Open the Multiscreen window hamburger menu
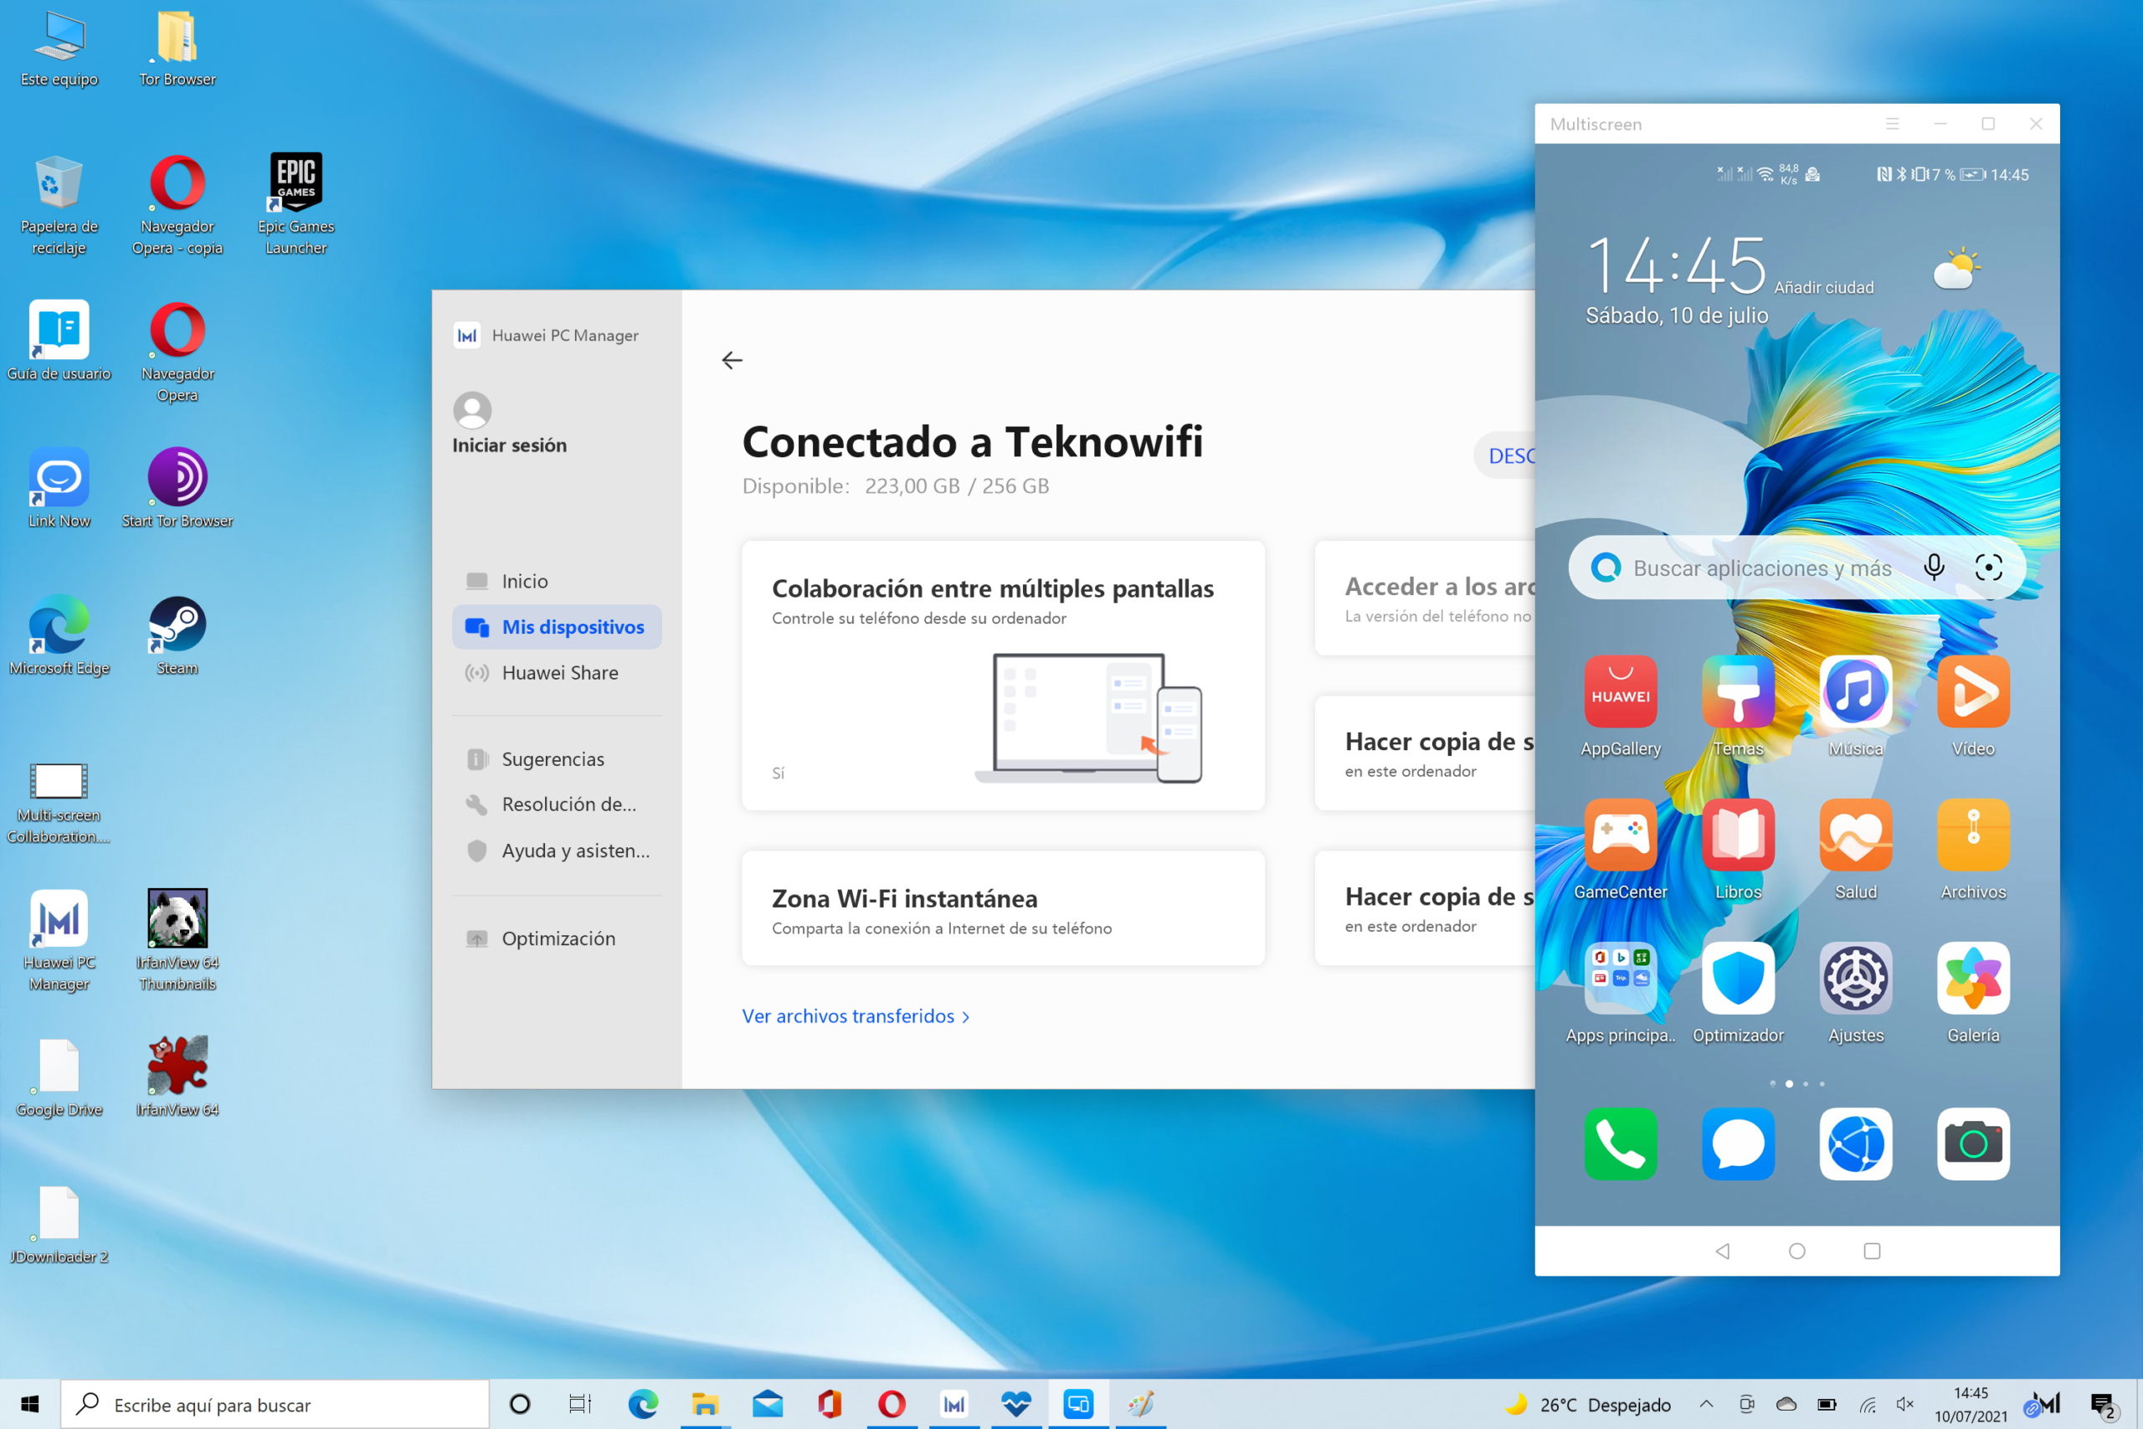2143x1429 pixels. click(x=1893, y=124)
